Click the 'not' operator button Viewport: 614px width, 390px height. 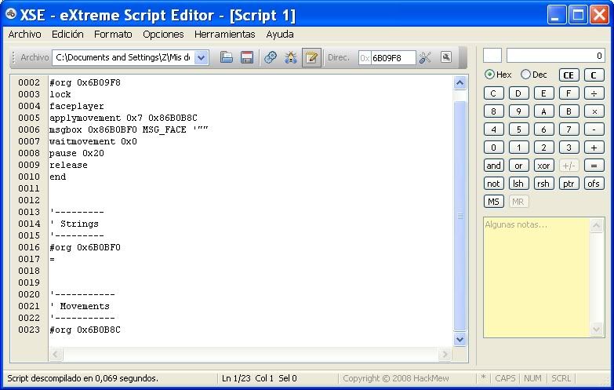(493, 184)
